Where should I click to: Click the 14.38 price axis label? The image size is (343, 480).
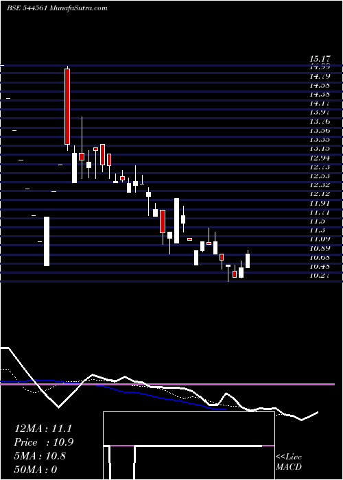coord(320,95)
